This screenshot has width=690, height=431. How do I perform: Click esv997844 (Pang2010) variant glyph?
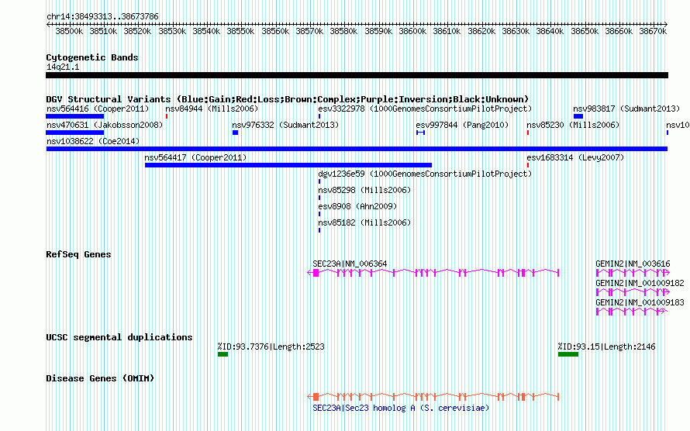[x=421, y=133]
